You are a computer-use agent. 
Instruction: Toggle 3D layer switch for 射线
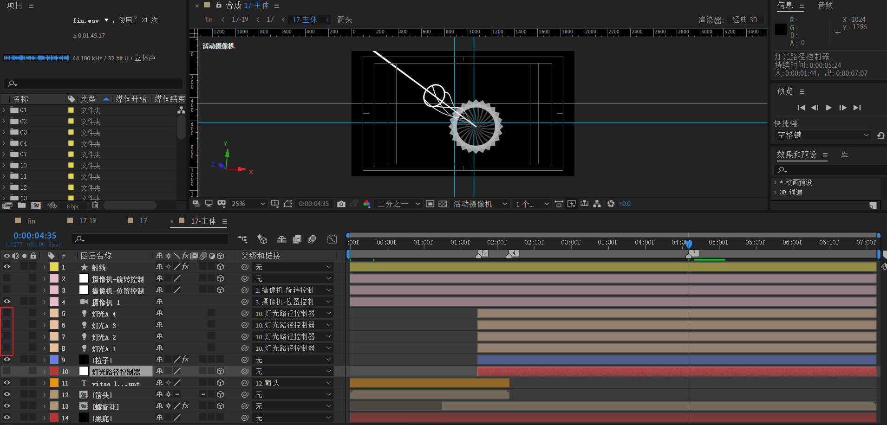[x=221, y=267]
